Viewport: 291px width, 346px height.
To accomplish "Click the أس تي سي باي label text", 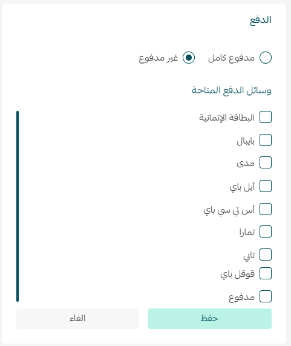I will (229, 210).
